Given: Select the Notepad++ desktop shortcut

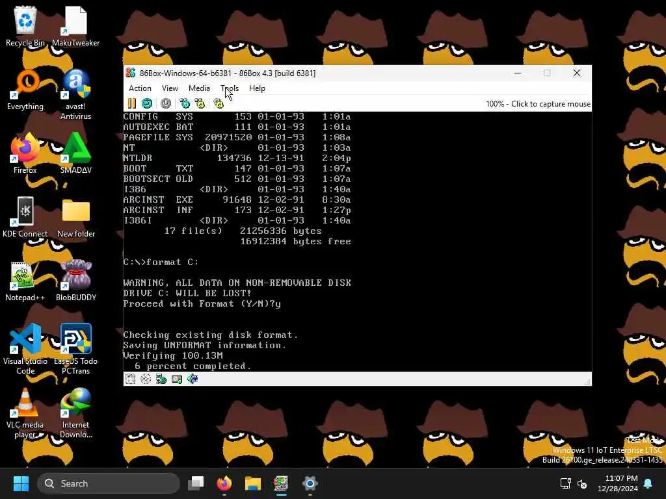Looking at the screenshot, I should [25, 281].
